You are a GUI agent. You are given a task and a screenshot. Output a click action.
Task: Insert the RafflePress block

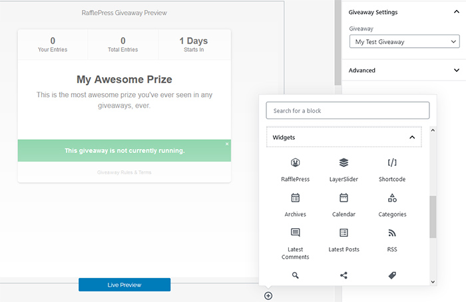(295, 170)
